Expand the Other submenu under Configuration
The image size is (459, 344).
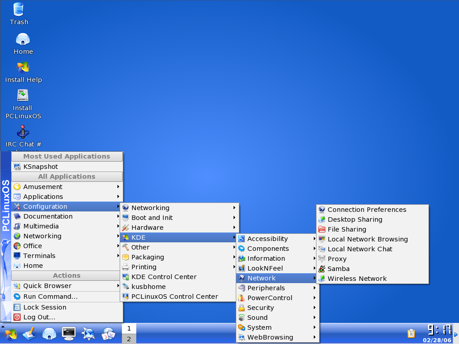point(179,247)
